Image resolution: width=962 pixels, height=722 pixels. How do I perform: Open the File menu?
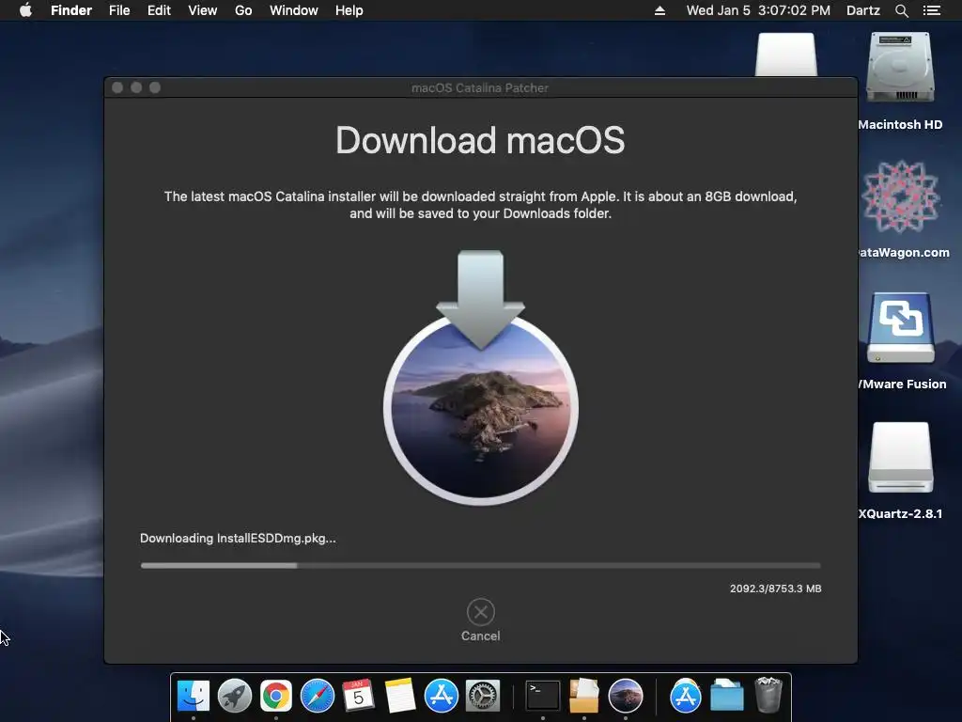(119, 10)
